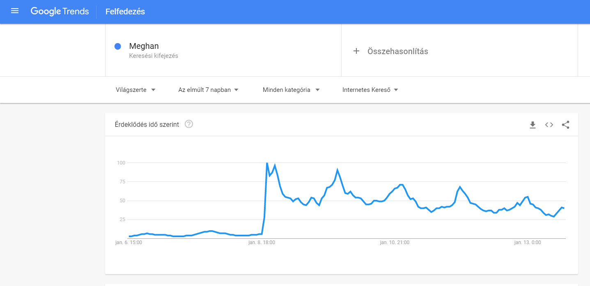590x286 pixels.
Task: Click the chart peak at 100
Action: pos(267,163)
